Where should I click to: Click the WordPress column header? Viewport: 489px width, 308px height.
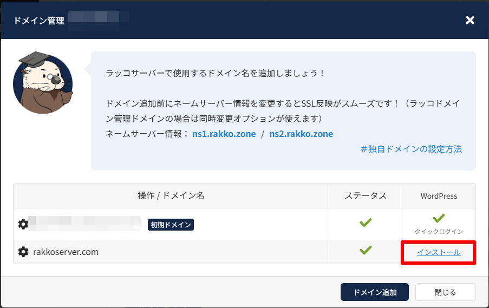[x=439, y=195]
